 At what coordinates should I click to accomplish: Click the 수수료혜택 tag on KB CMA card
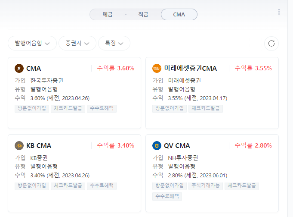[x=102, y=186]
